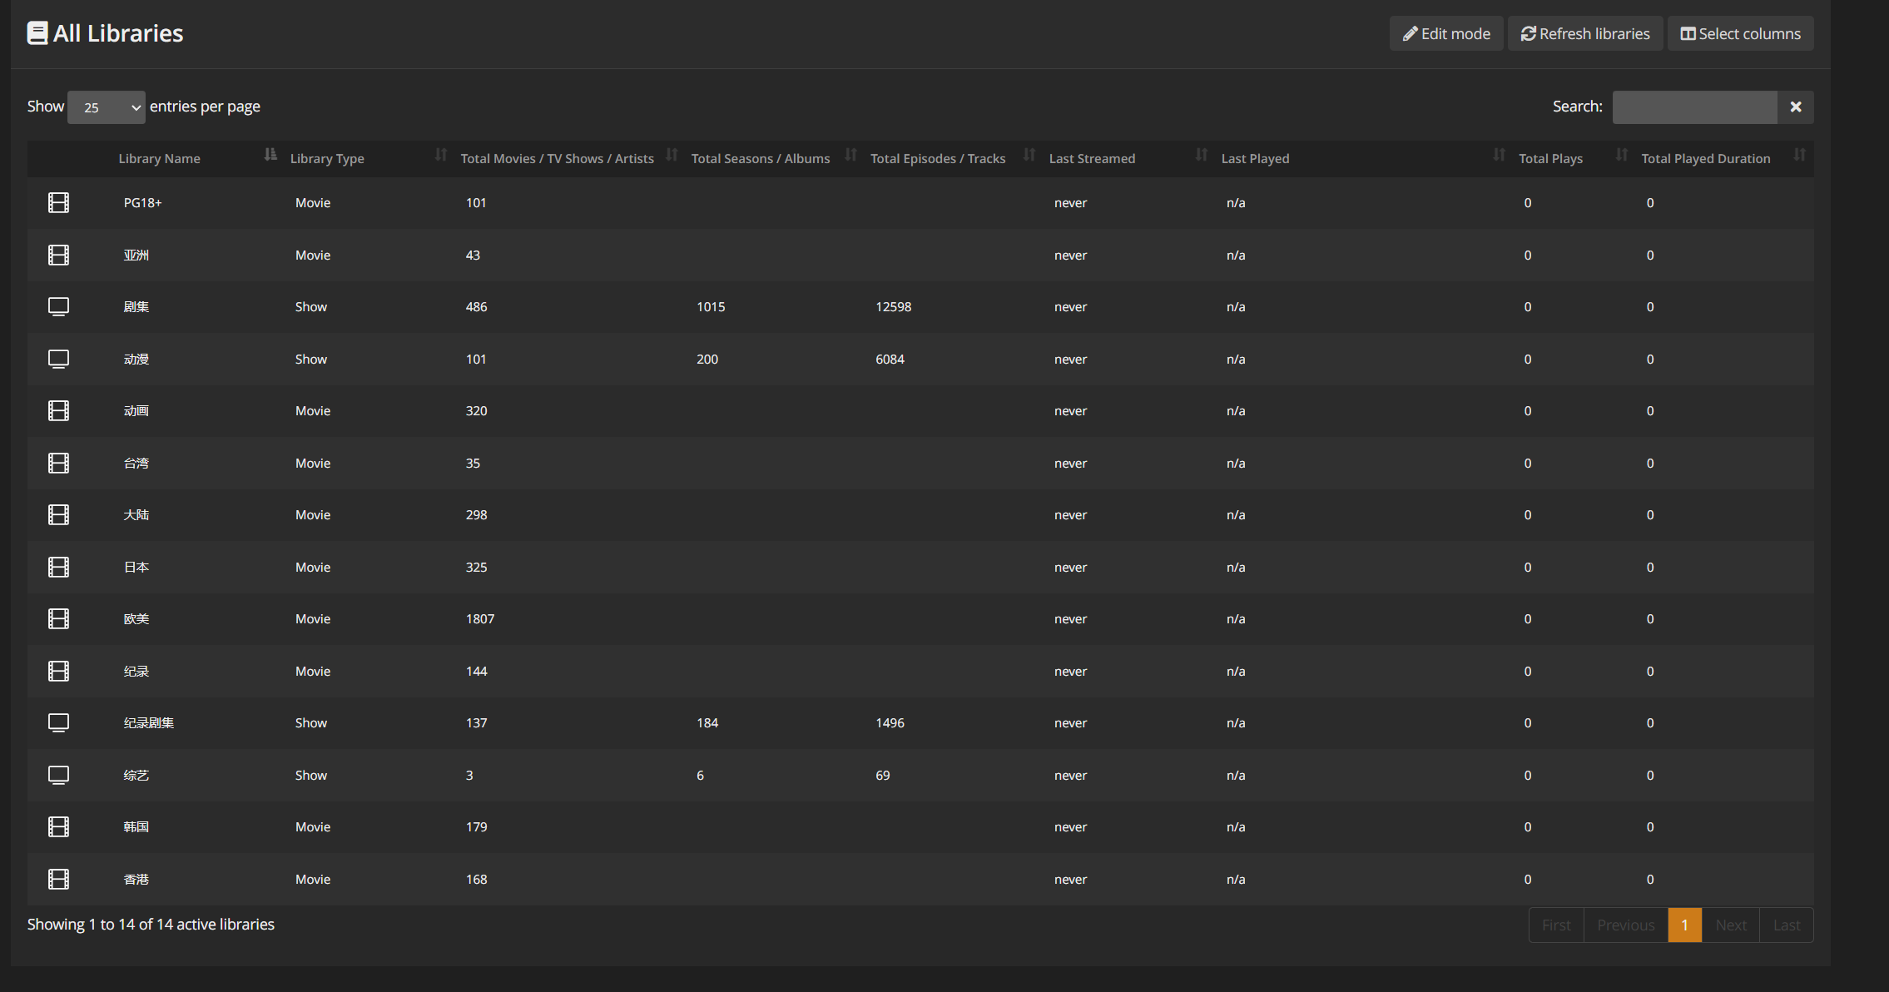
Task: Click the film icon for PG18+ library
Action: (58, 203)
